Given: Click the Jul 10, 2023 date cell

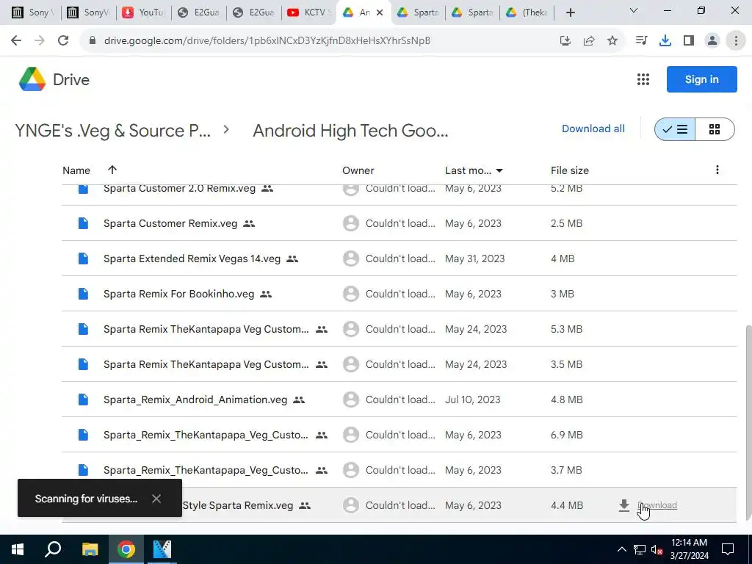Looking at the screenshot, I should tap(472, 399).
